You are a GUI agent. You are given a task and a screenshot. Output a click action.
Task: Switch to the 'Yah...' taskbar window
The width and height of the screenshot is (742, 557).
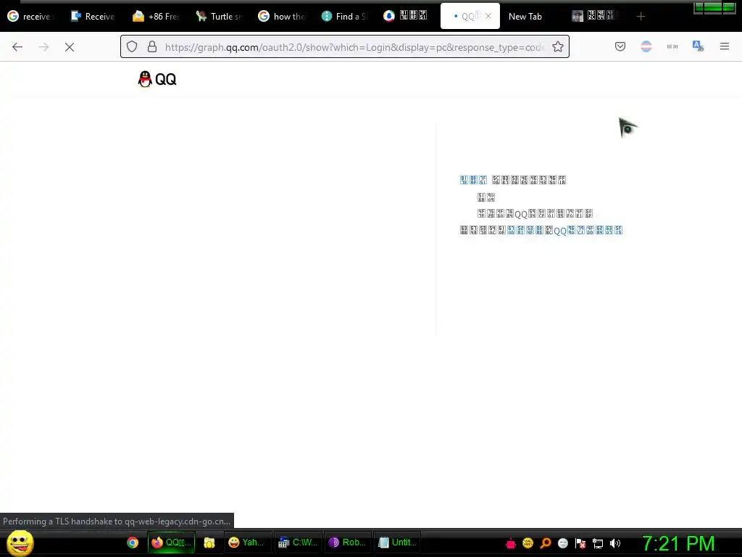[247, 542]
